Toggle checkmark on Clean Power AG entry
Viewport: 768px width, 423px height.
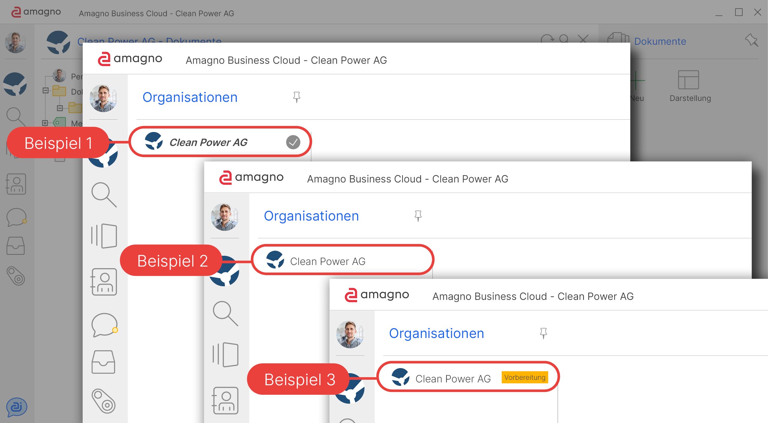pyautogui.click(x=293, y=142)
